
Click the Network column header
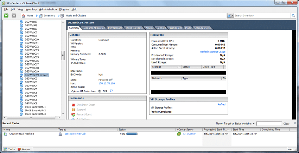[x=166, y=78]
